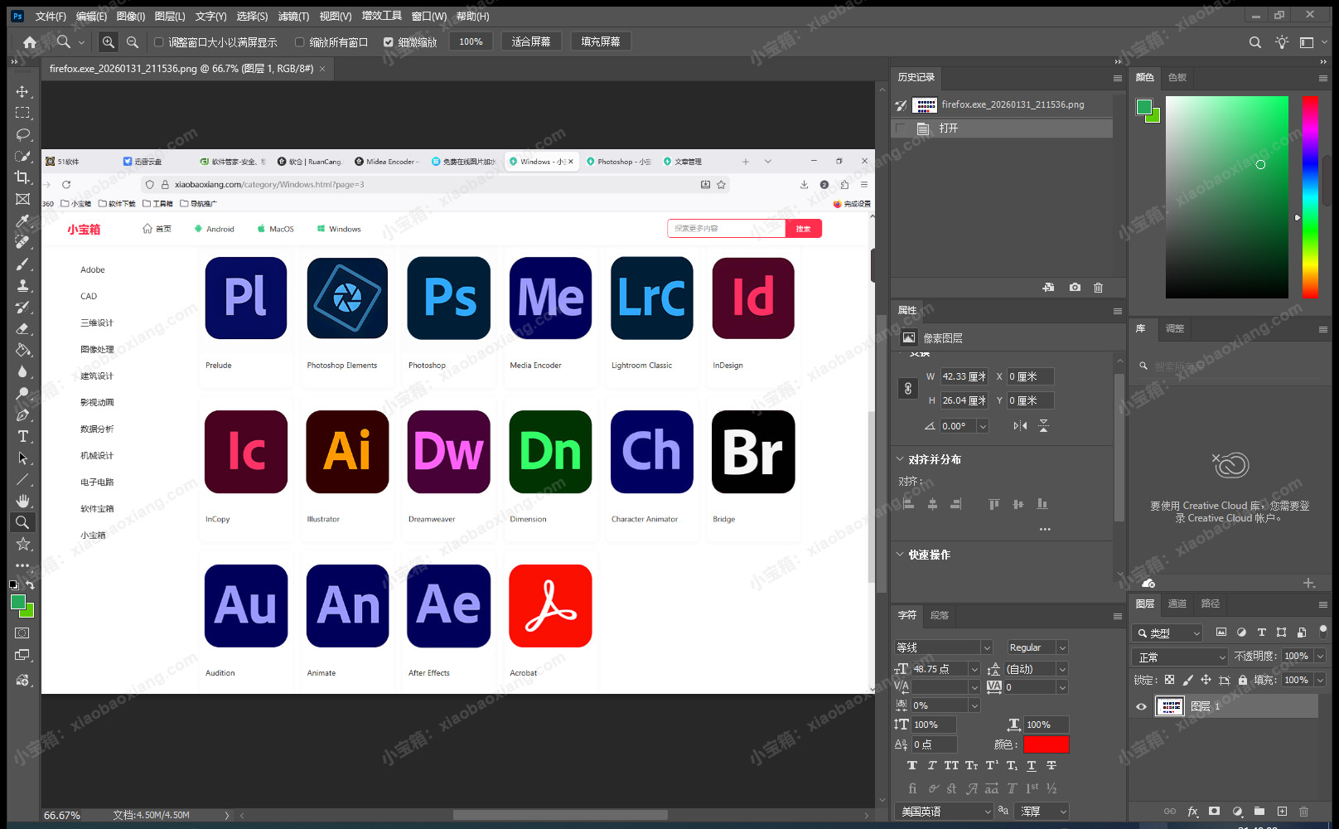This screenshot has height=829, width=1339.
Task: Open the 滤镜 menu
Action: pyautogui.click(x=293, y=16)
